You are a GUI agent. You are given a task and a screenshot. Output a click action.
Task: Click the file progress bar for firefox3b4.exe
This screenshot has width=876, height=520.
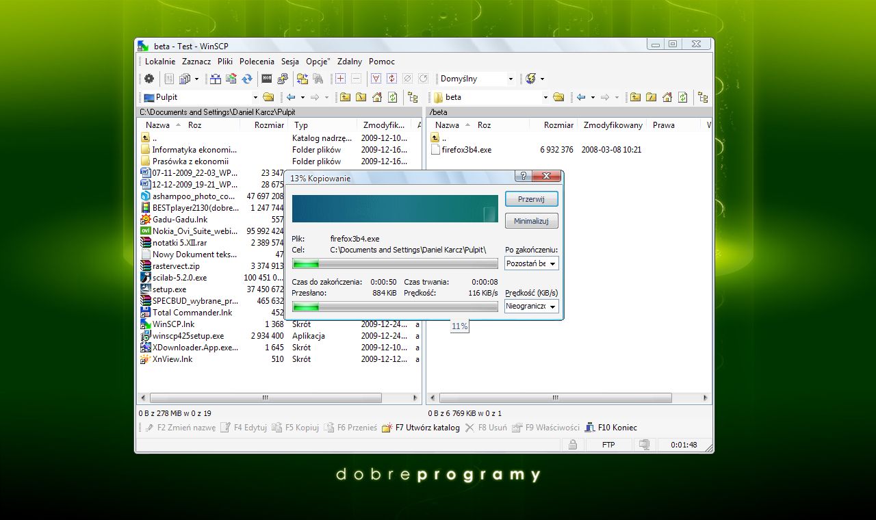tap(395, 263)
